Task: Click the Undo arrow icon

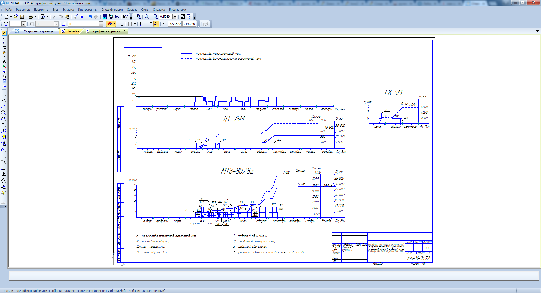Action: 90,17
